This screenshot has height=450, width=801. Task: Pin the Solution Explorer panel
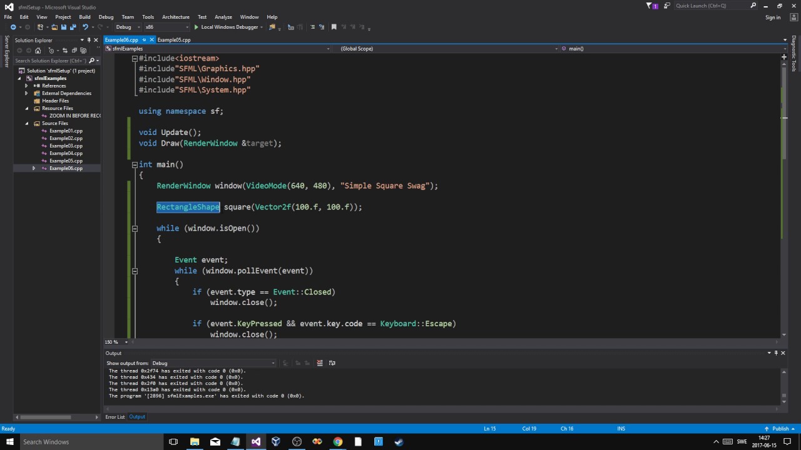coord(89,40)
